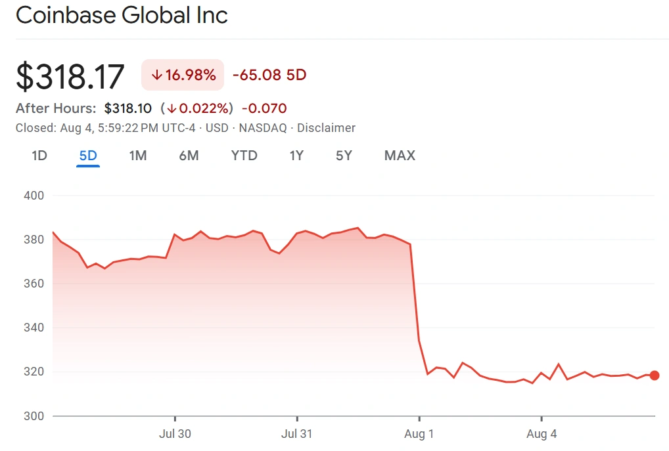
Task: Show the YTD price chart
Action: coord(244,156)
